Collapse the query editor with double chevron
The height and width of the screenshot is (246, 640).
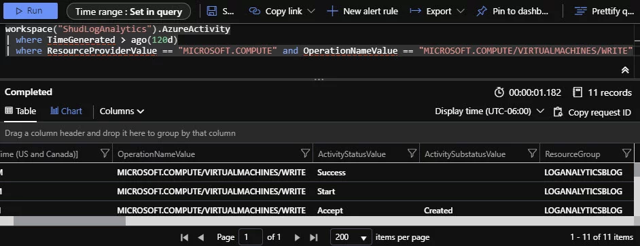coord(625,70)
